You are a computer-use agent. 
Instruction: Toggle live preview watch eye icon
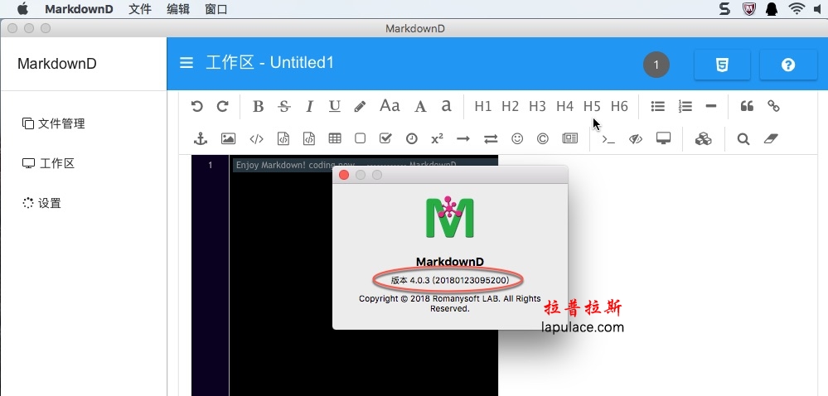tap(636, 139)
